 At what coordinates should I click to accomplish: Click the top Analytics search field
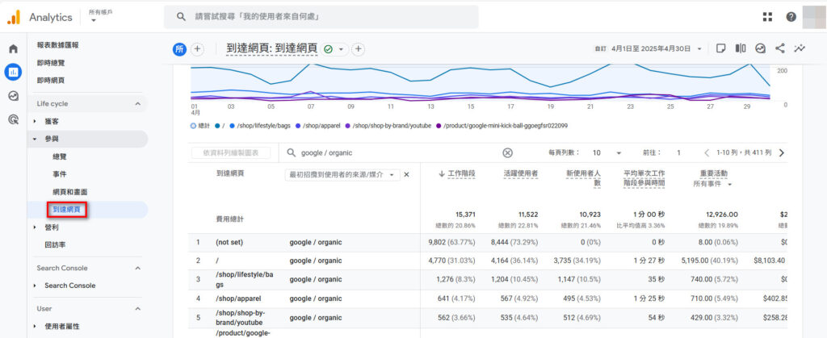[x=323, y=17]
